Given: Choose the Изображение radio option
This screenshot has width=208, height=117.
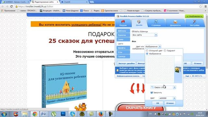Looking at the screenshot, I should point(147,54).
